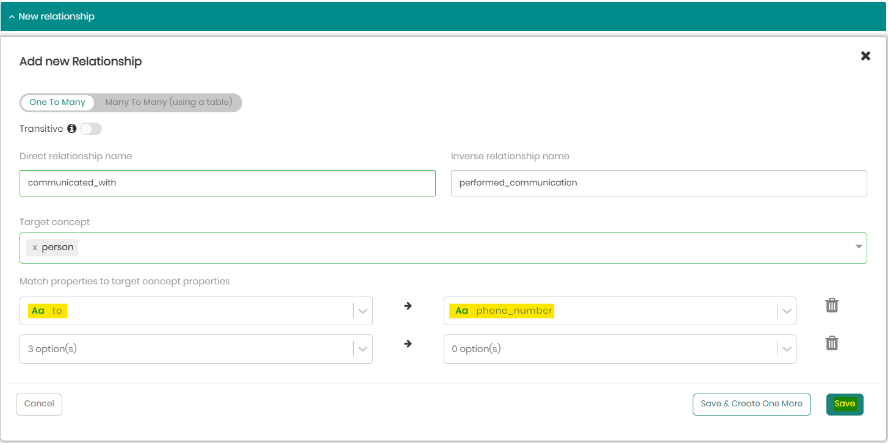Viewport: 888px width, 443px height.
Task: Open the 'to' source property dropdown
Action: coord(363,311)
